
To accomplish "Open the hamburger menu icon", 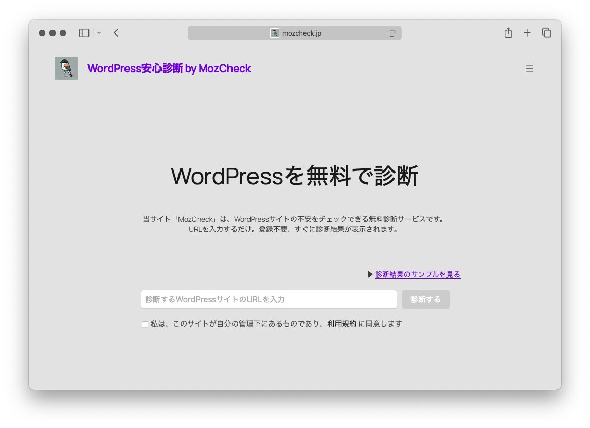I will click(529, 69).
